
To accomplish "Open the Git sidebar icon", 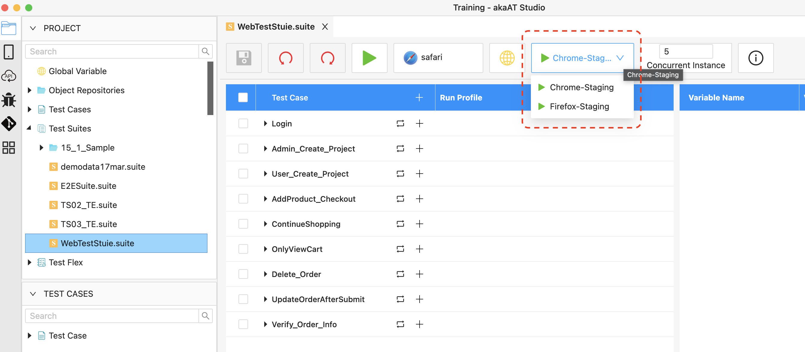I will click(x=9, y=124).
